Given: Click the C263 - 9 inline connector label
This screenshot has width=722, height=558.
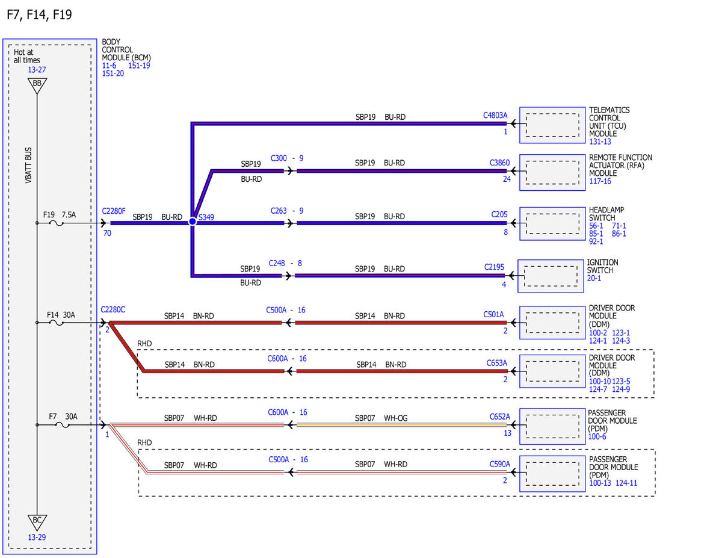Looking at the screenshot, I should point(287,211).
